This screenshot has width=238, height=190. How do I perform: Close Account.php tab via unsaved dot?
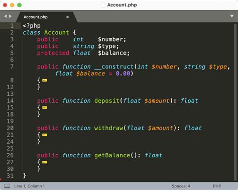(x=67, y=17)
